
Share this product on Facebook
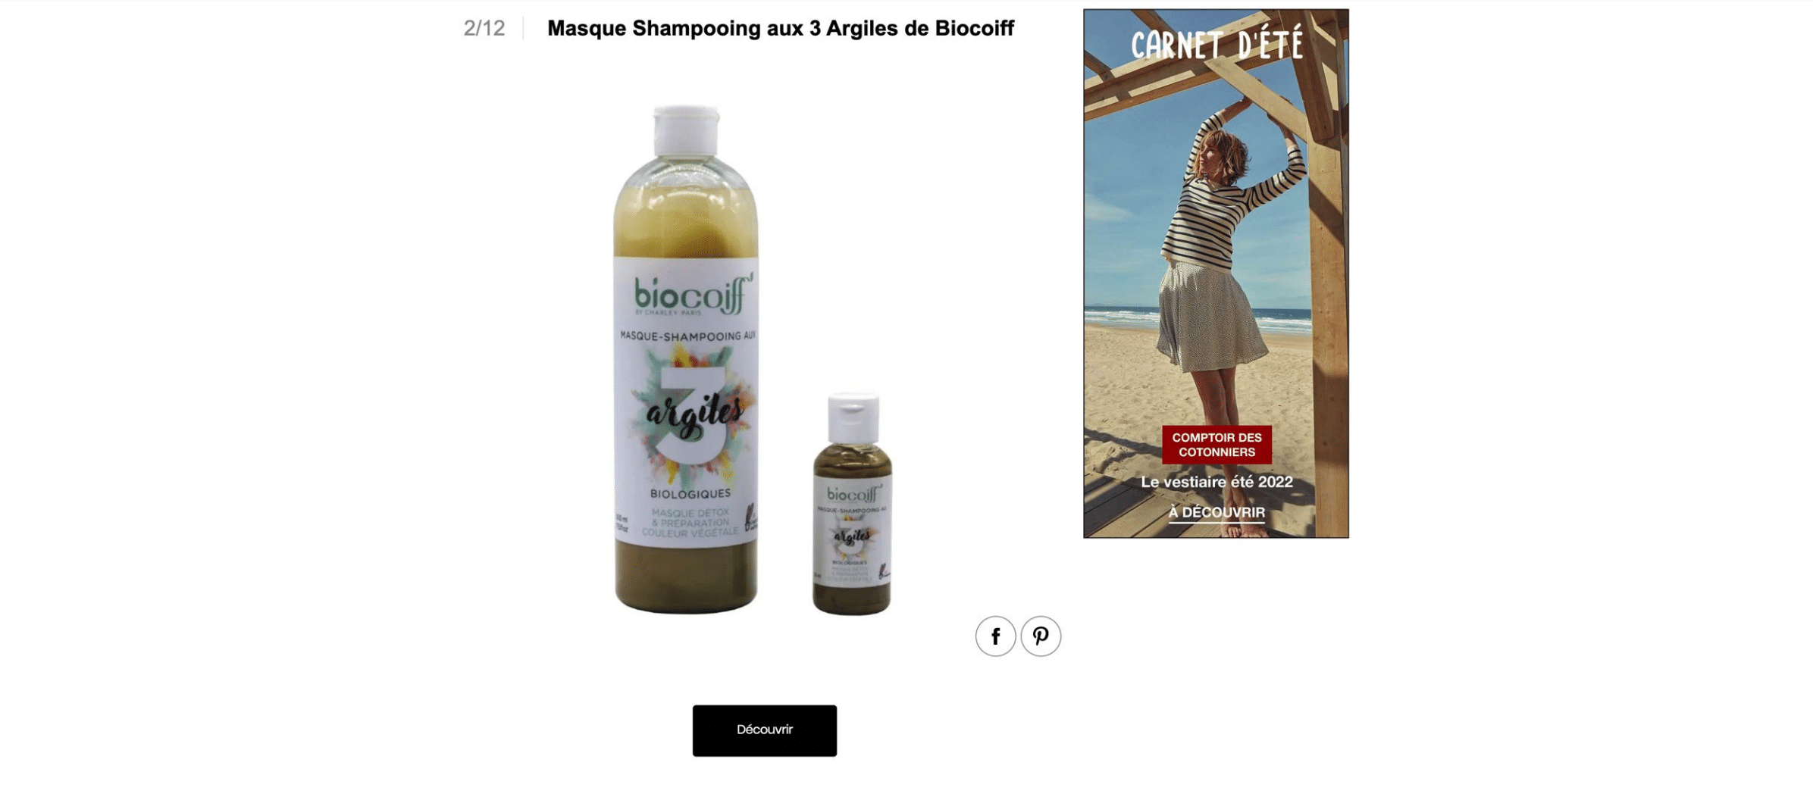click(x=994, y=636)
